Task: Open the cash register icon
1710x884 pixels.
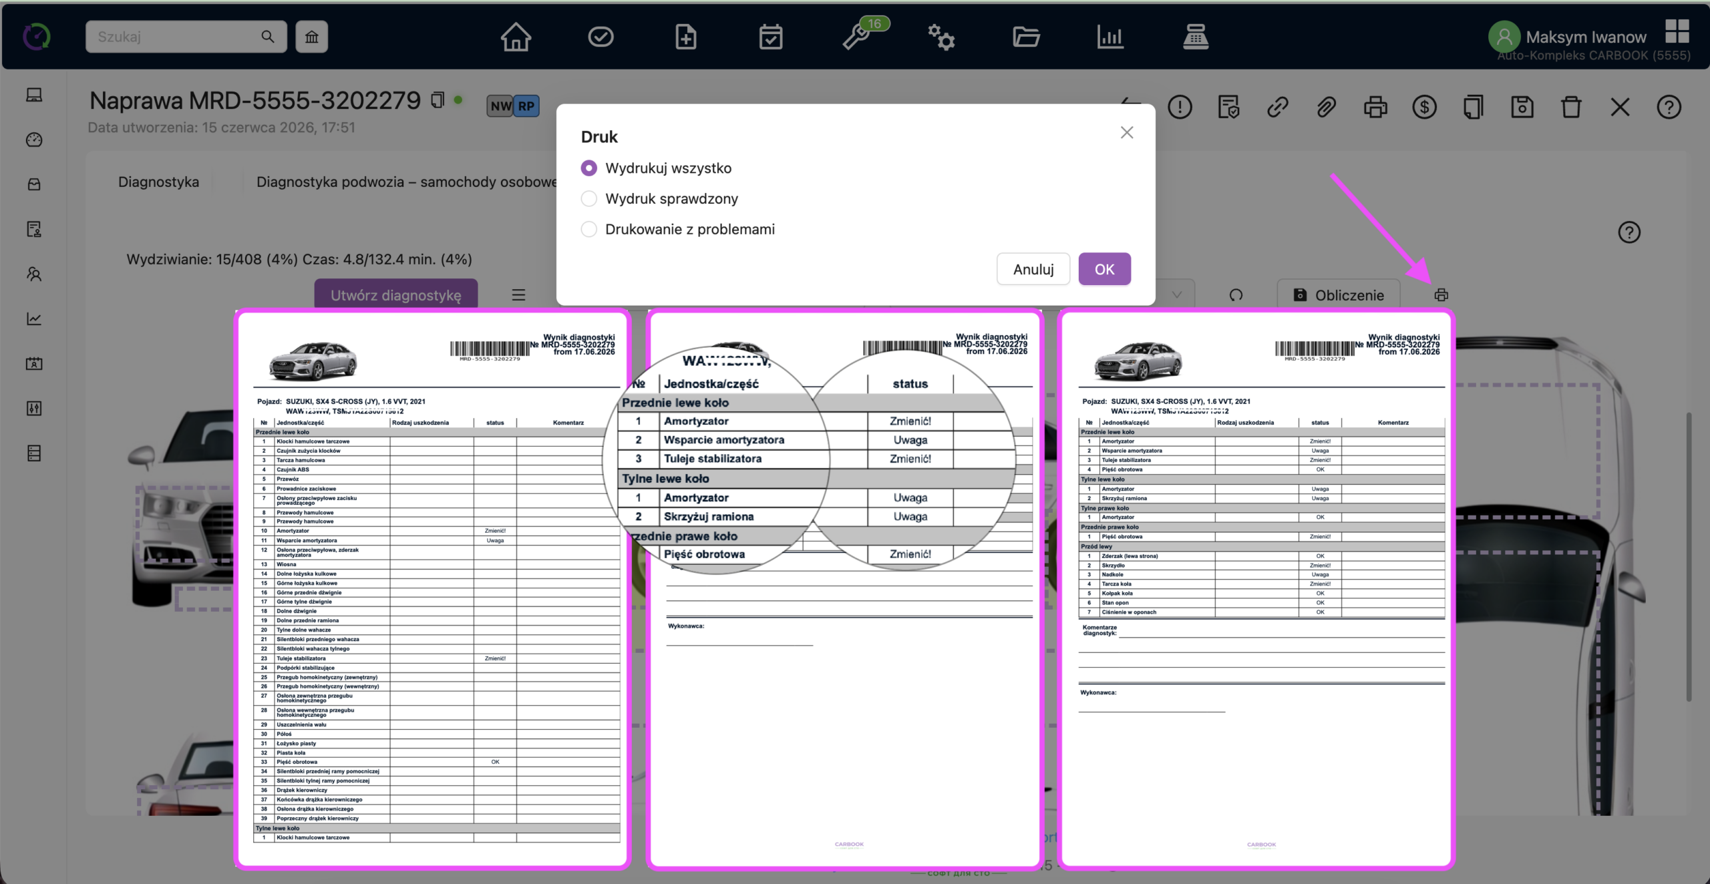Action: click(1196, 37)
